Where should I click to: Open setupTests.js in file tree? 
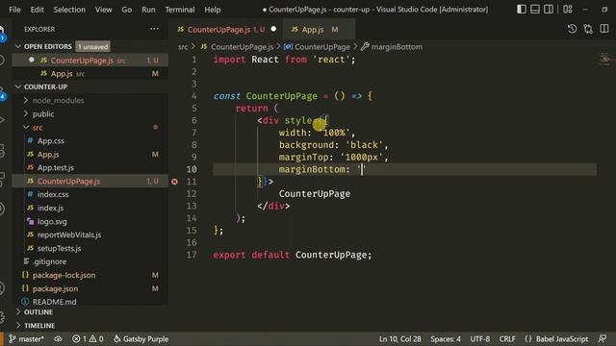click(90, 248)
